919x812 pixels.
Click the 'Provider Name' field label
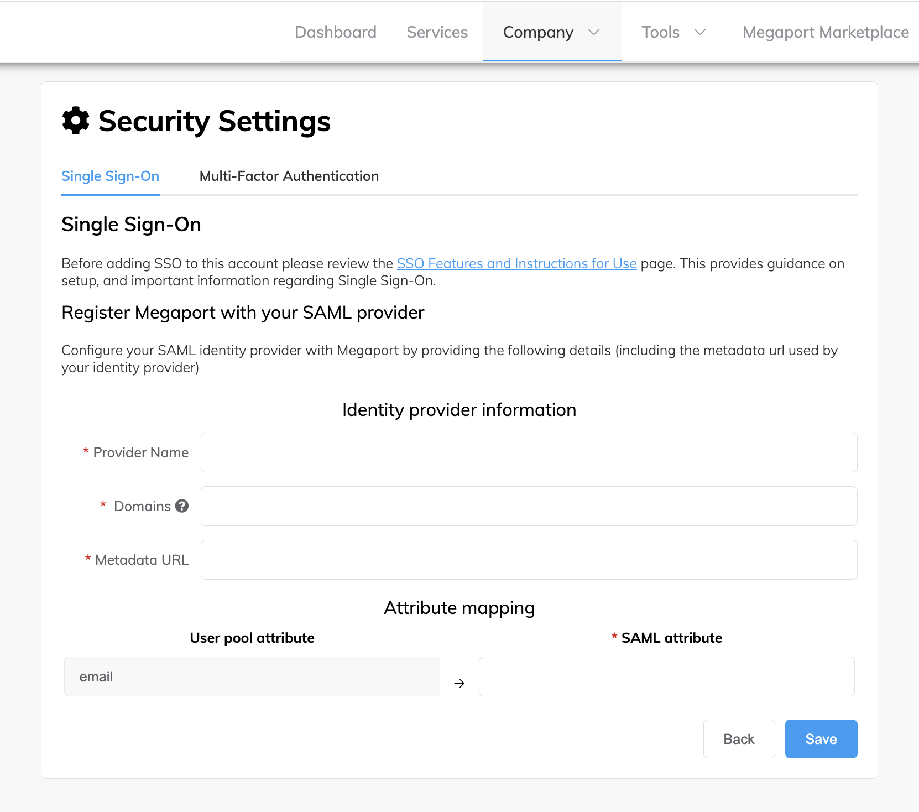[141, 452]
